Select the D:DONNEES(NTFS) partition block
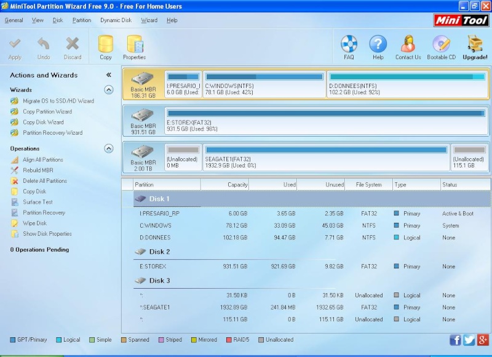Image resolution: width=492 pixels, height=357 pixels. click(x=407, y=84)
